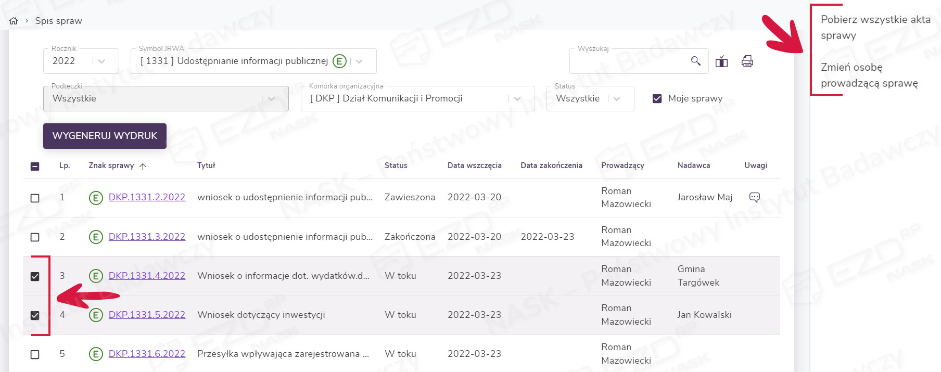Open the Komórka organizacyjna dropdown
This screenshot has width=941, height=372.
(x=517, y=99)
